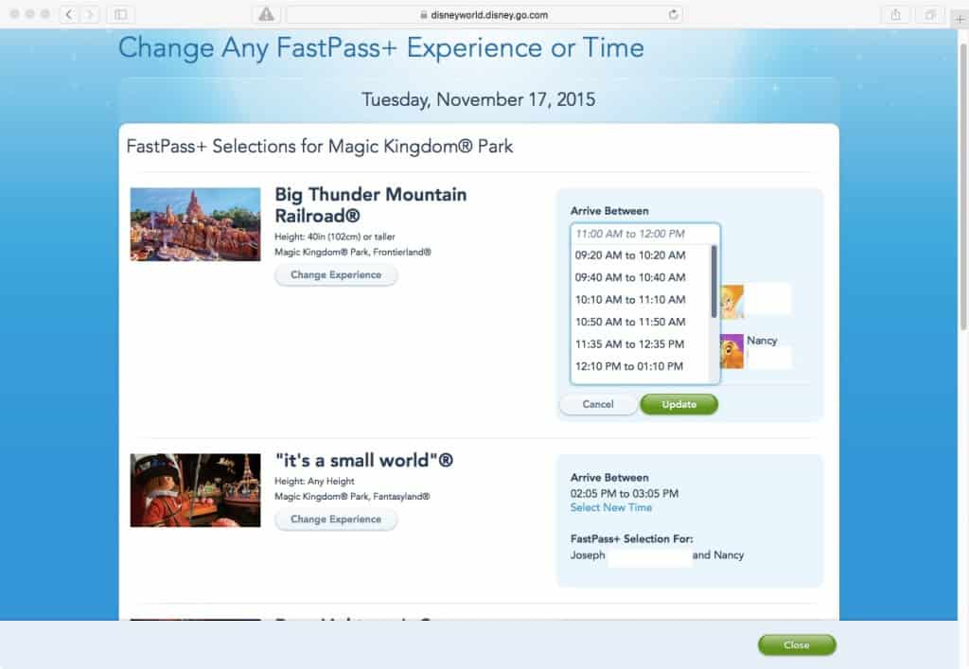Screen dimensions: 969x669
Task: Click the "02:05 PM to 03:05 PM" time text
Action: tap(625, 494)
